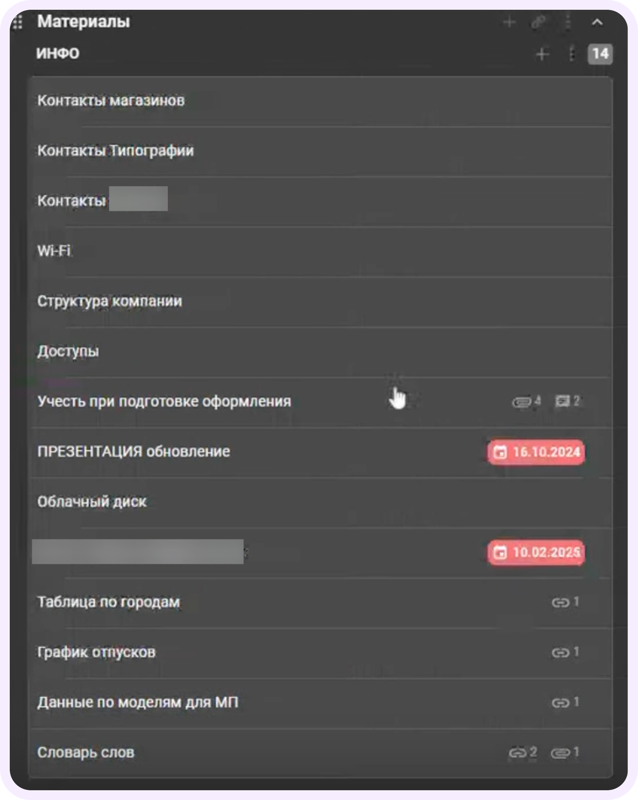The height and width of the screenshot is (800, 638).
Task: Open the Доступы card
Action: pyautogui.click(x=321, y=351)
